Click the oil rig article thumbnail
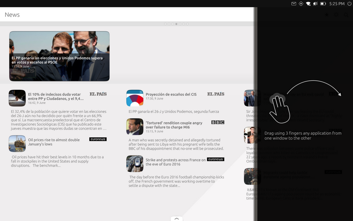353x221 pixels. pos(17,144)
